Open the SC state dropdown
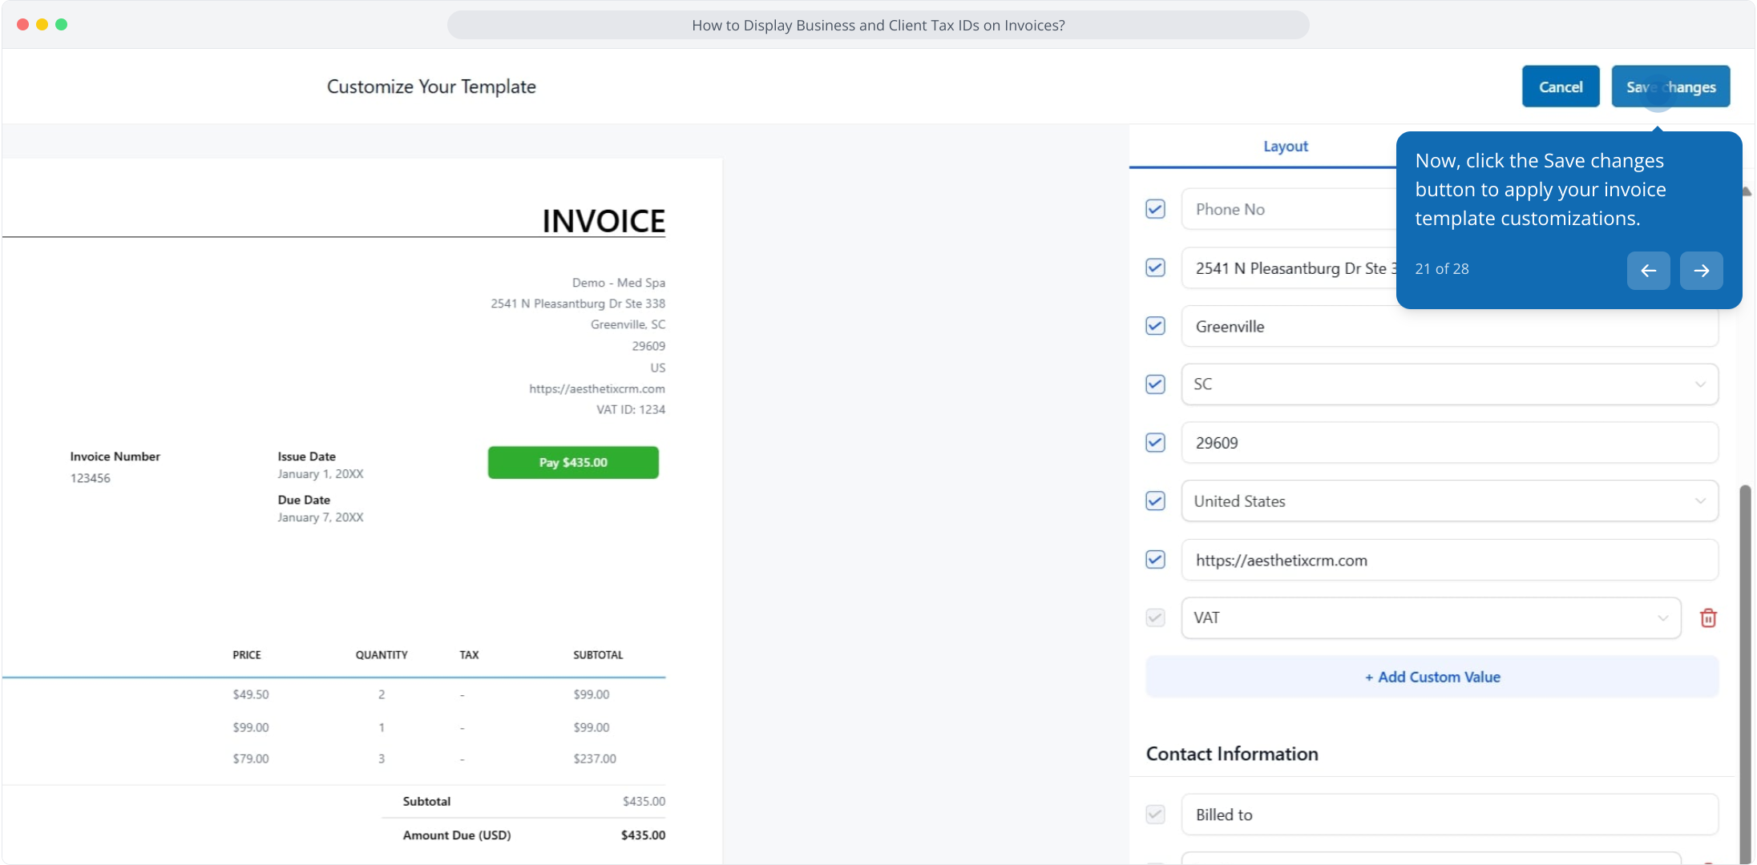Screen dimensions: 1757x865 (x=1449, y=384)
